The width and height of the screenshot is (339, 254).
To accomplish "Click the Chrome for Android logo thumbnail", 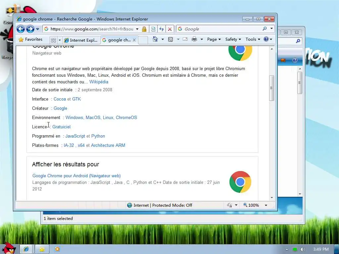I will point(240,182).
